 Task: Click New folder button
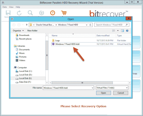[32, 31]
